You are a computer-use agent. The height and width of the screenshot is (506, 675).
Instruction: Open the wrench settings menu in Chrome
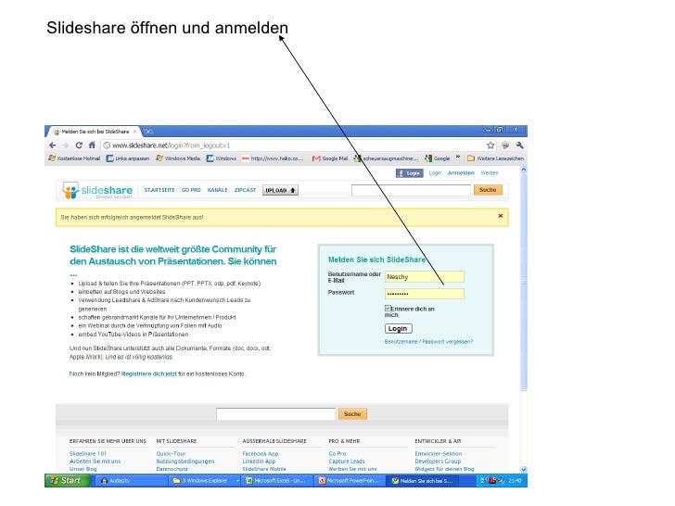519,145
